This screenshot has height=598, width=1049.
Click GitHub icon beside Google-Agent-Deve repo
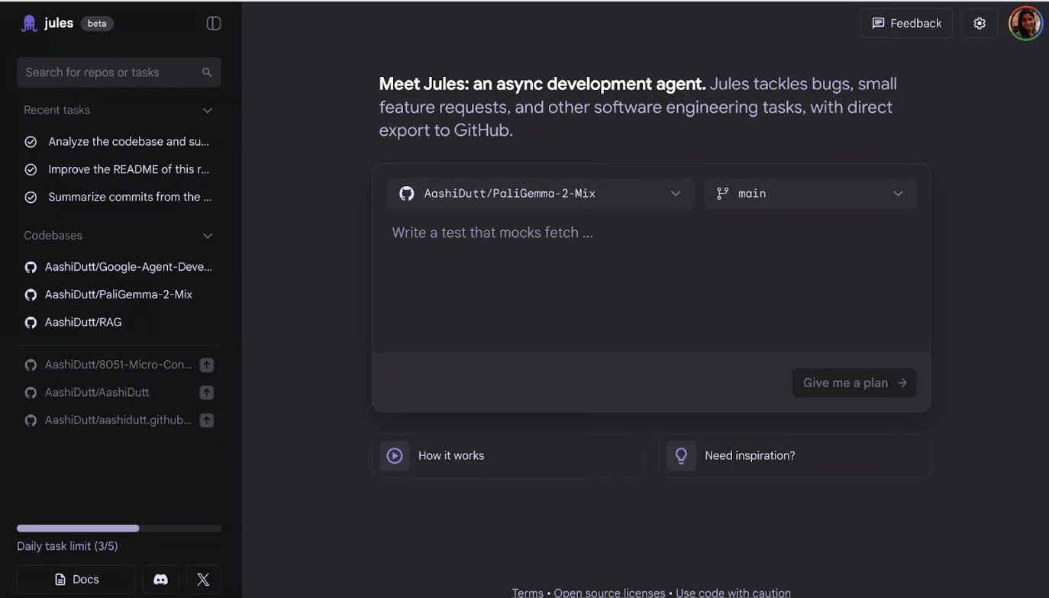(31, 268)
